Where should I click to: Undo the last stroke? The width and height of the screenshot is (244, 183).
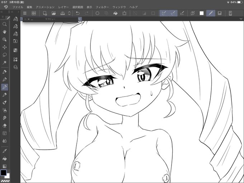(x=78, y=13)
